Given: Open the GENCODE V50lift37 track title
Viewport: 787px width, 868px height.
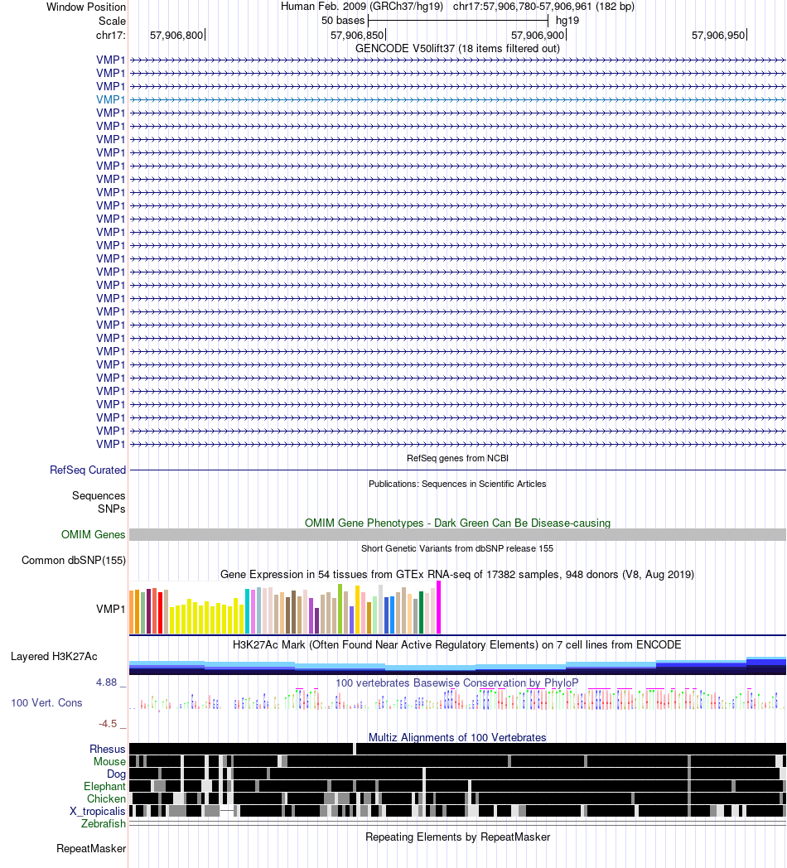Looking at the screenshot, I should 457,48.
